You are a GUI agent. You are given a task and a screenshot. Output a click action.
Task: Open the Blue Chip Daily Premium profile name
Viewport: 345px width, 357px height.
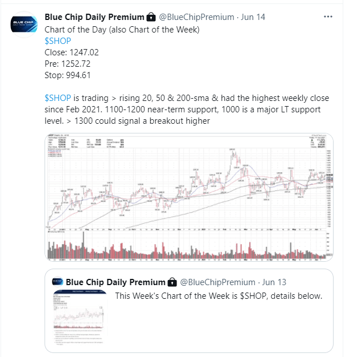pyautogui.click(x=94, y=17)
